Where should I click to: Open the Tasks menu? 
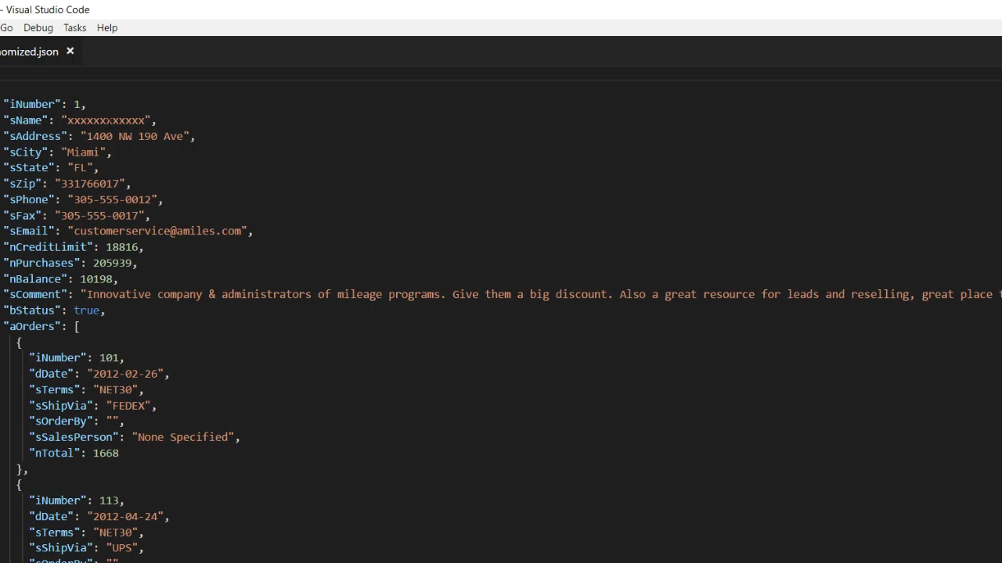(x=74, y=27)
